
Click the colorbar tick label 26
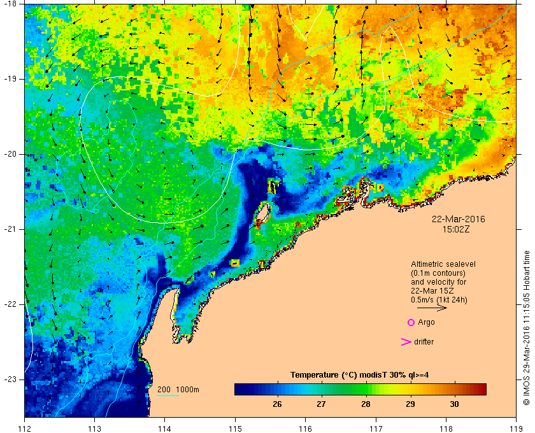[278, 404]
